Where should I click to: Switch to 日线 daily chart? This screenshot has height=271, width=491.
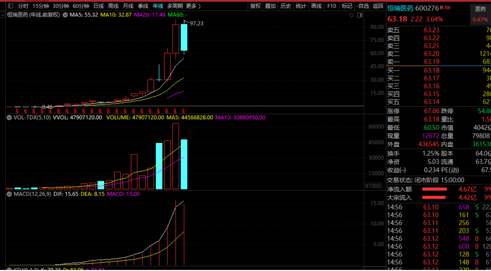(x=98, y=6)
